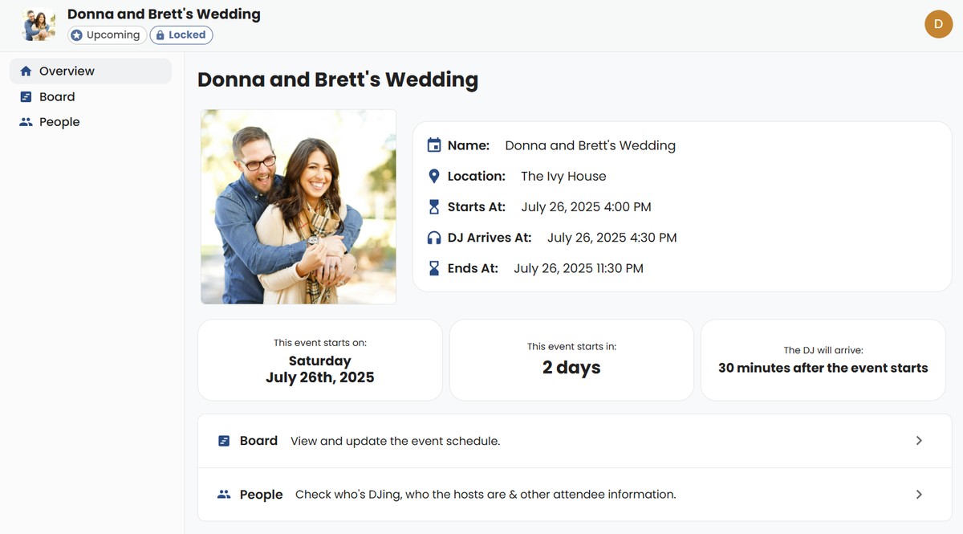Expand the People row using its chevron
This screenshot has height=534, width=963.
point(920,495)
